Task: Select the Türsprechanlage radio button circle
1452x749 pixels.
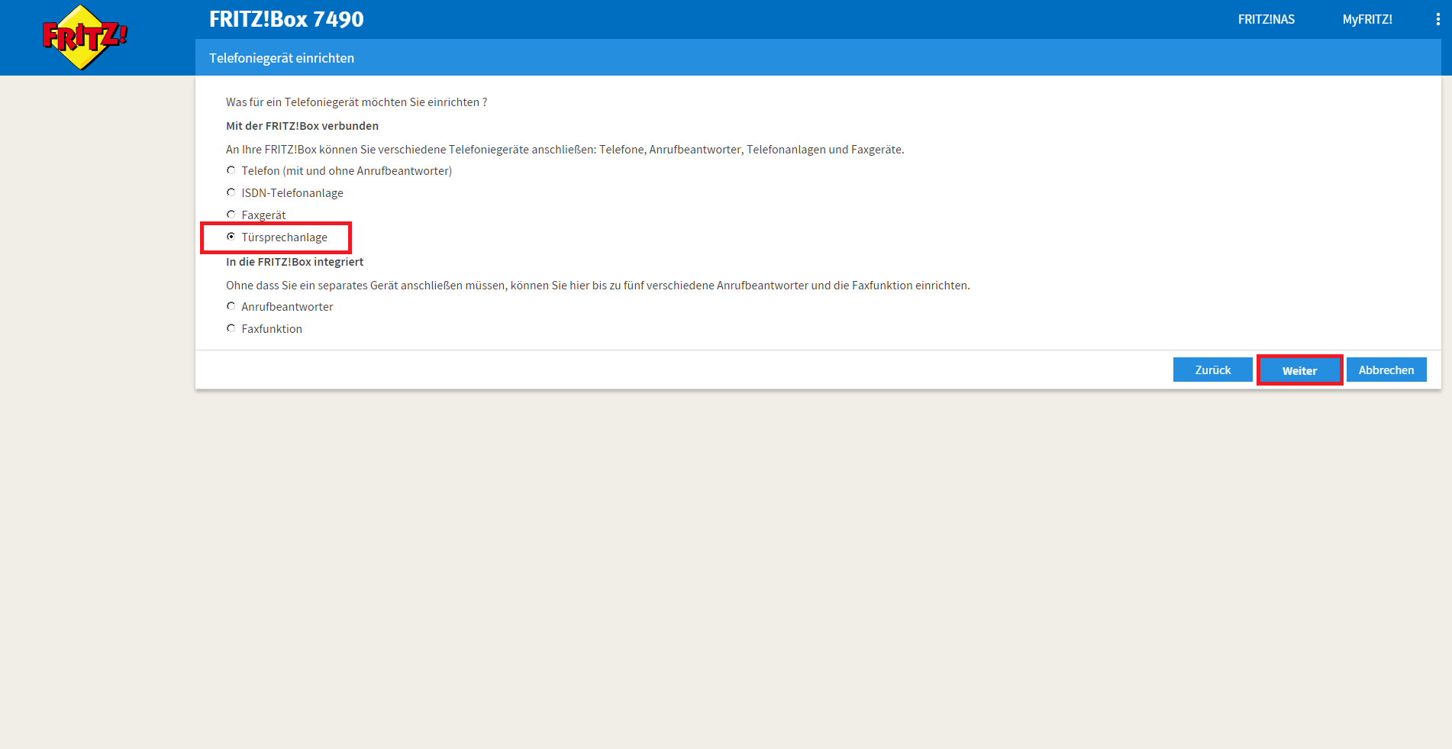Action: (231, 237)
